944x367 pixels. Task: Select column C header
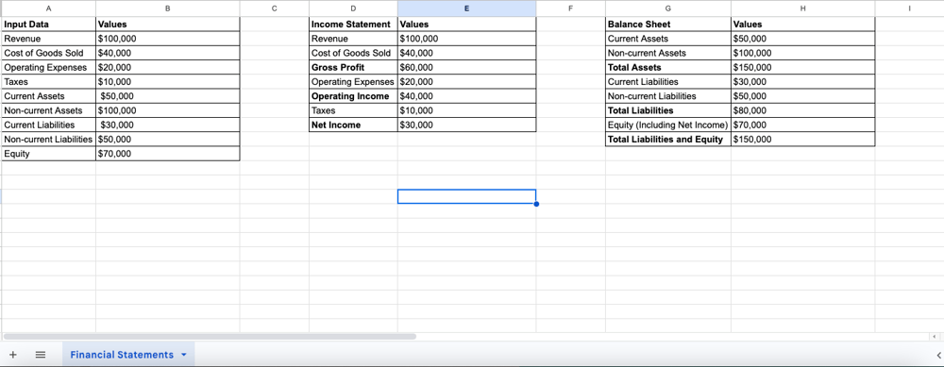pos(275,8)
